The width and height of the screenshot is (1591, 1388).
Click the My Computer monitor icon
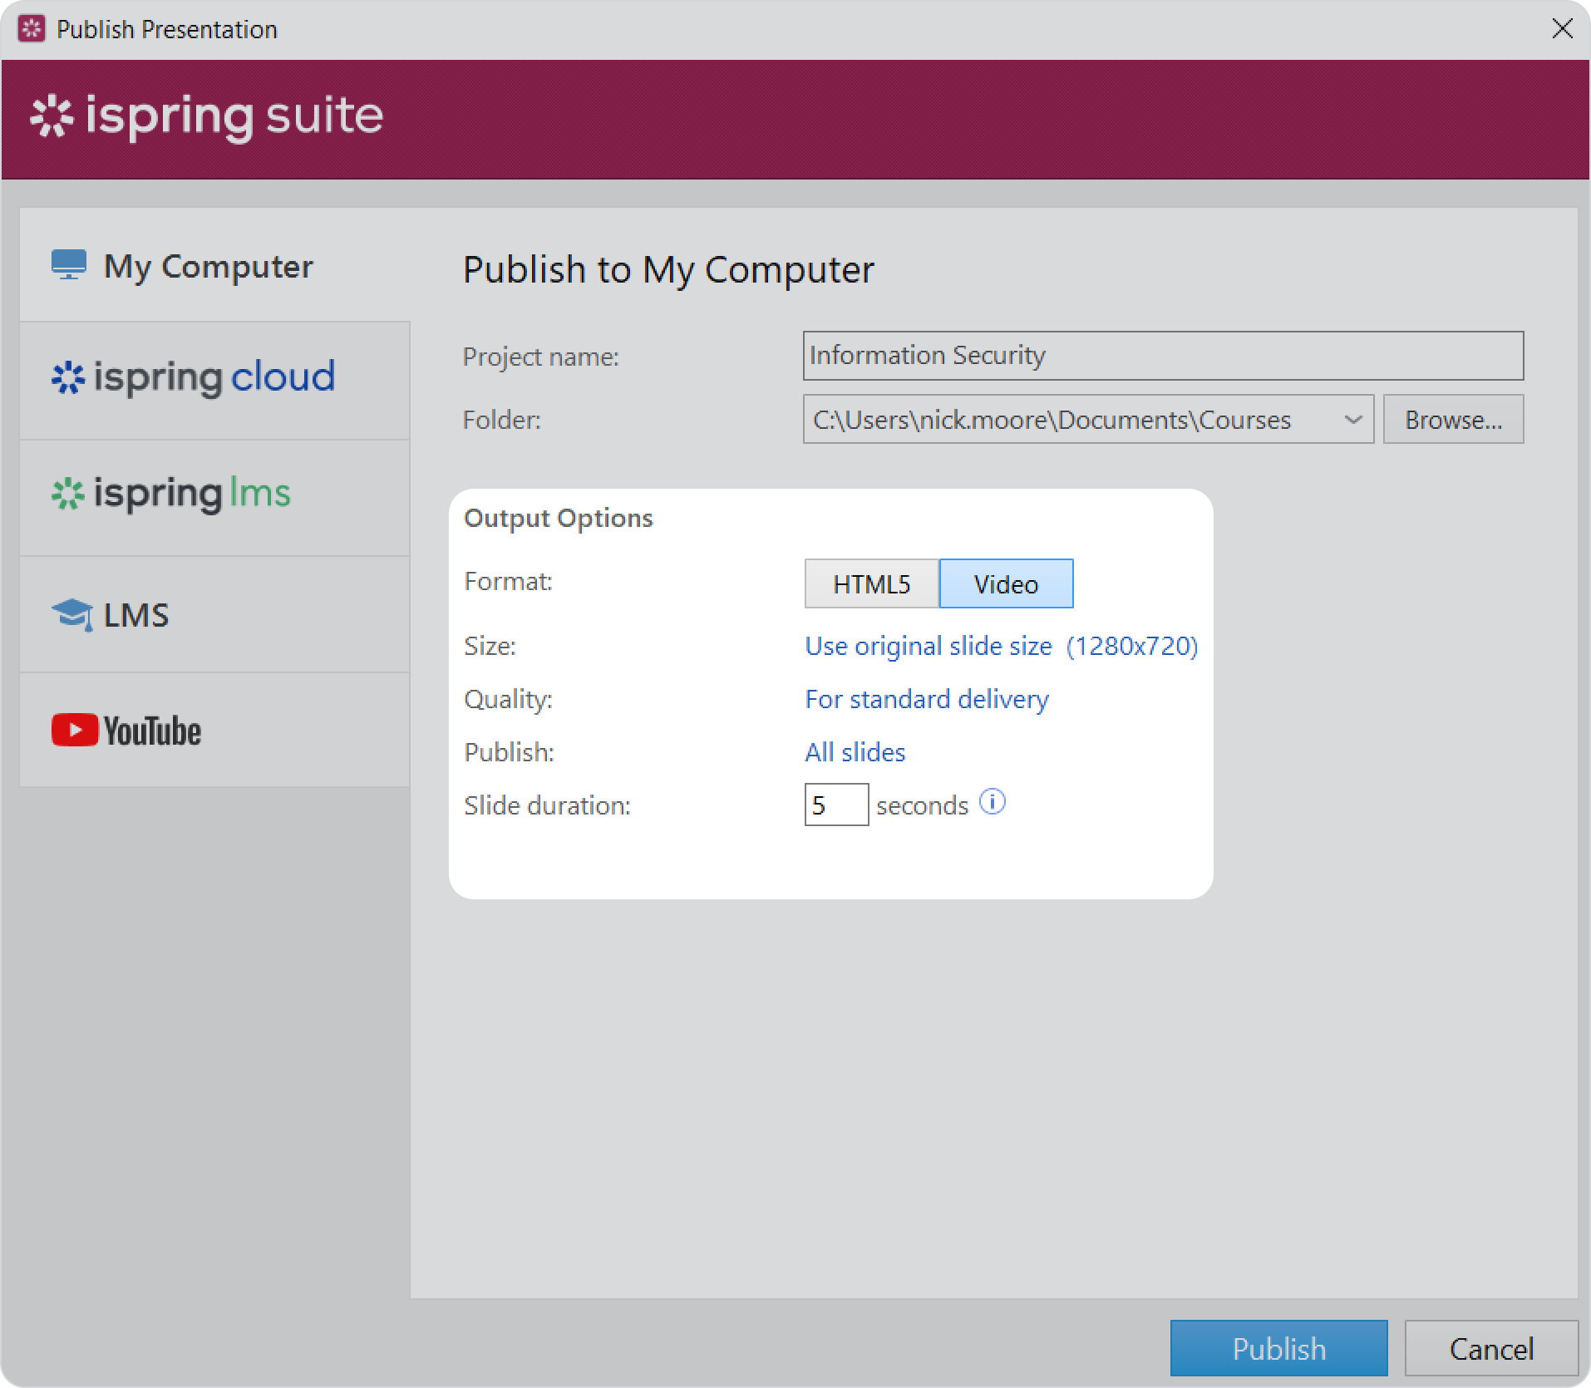pyautogui.click(x=69, y=265)
